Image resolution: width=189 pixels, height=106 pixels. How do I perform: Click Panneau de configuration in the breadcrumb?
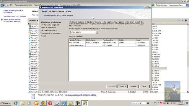click(x=24, y=5)
